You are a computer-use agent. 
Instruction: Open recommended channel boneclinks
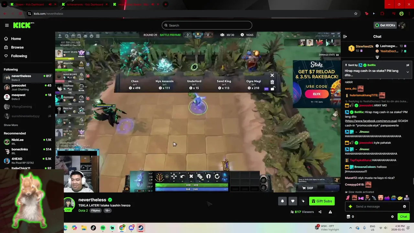[27, 151]
